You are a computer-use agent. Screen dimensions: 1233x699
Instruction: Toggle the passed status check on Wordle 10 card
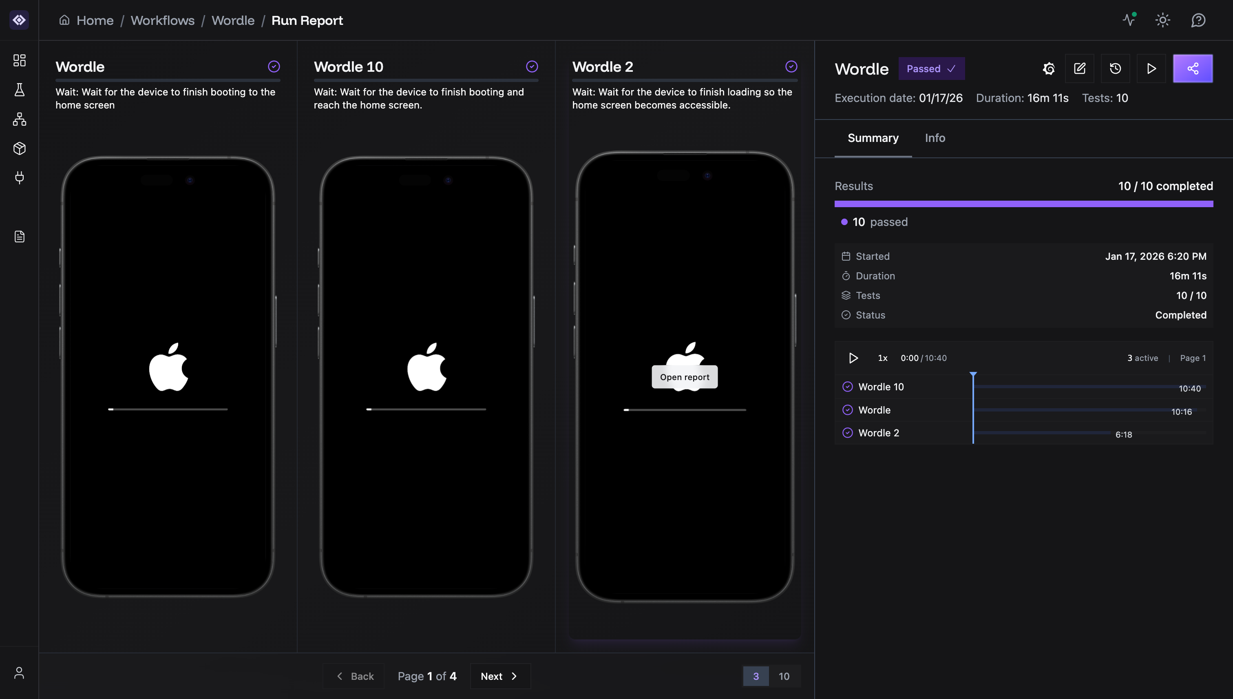(532, 66)
